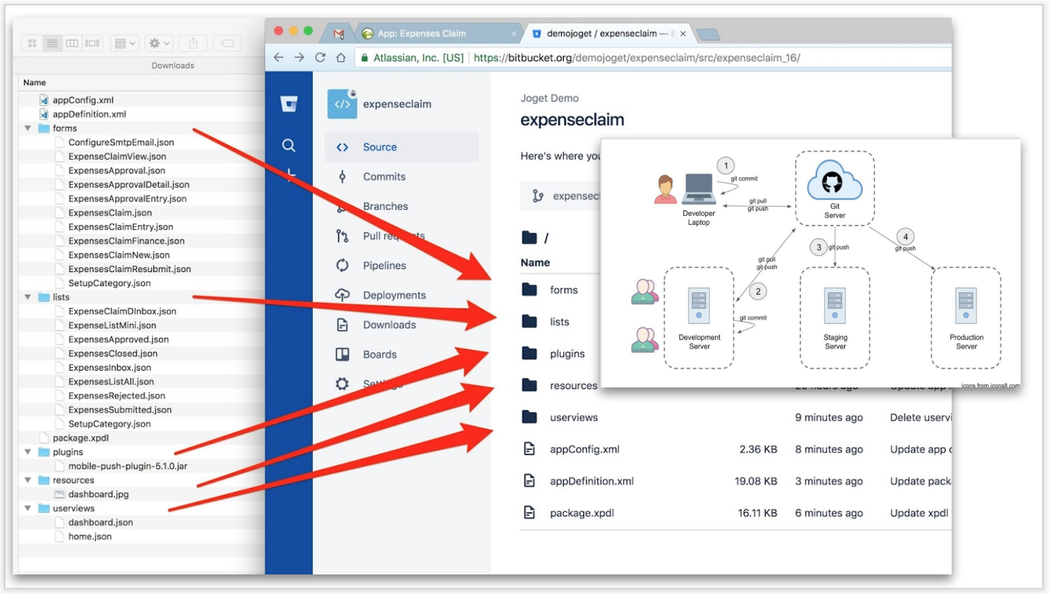Click Finder edit tags button
The width and height of the screenshot is (1049, 594).
pyautogui.click(x=228, y=43)
